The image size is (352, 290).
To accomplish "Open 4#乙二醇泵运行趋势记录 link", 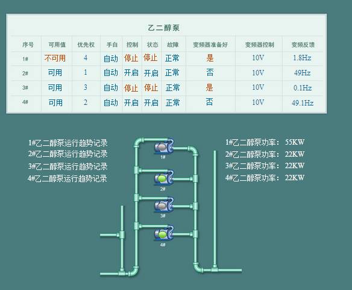I will (68, 178).
